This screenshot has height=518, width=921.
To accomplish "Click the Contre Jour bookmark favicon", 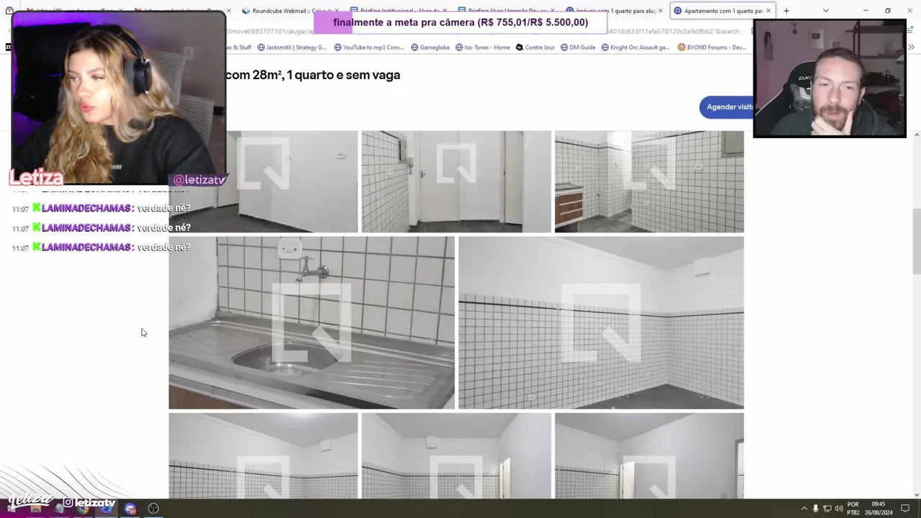I will (x=520, y=47).
